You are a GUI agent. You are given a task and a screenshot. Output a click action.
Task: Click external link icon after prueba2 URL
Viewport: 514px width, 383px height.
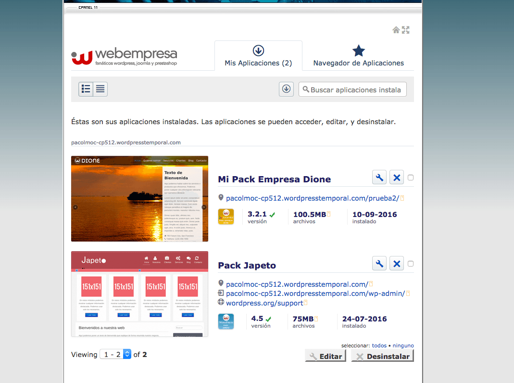(x=402, y=198)
